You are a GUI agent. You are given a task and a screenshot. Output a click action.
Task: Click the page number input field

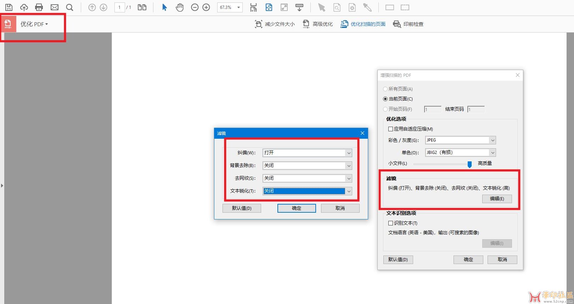tap(119, 7)
